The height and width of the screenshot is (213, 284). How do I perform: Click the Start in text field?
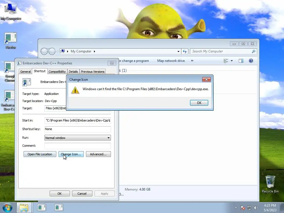(78, 120)
